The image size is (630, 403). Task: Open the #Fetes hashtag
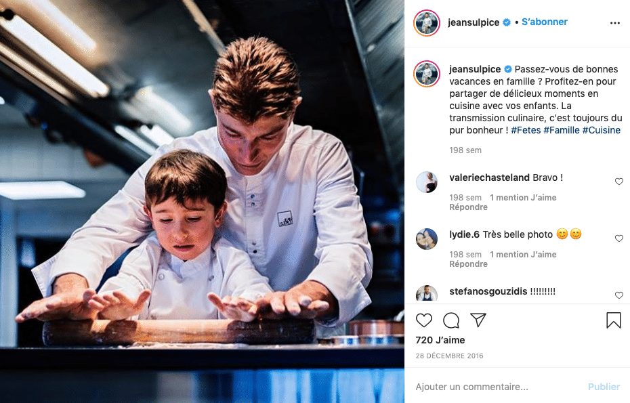click(526, 130)
